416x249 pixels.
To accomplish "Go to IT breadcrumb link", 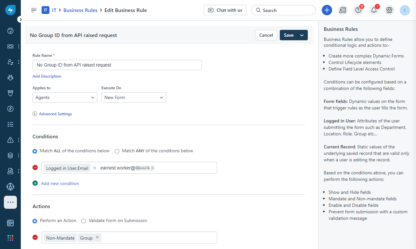I will pyautogui.click(x=54, y=10).
